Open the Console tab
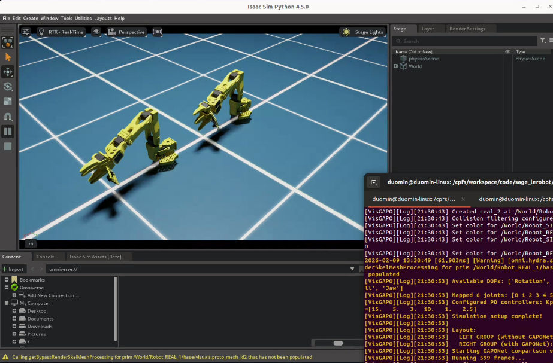The width and height of the screenshot is (553, 363). (46, 257)
